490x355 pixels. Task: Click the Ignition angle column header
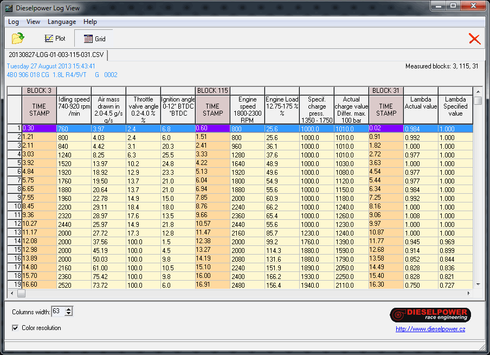click(178, 110)
